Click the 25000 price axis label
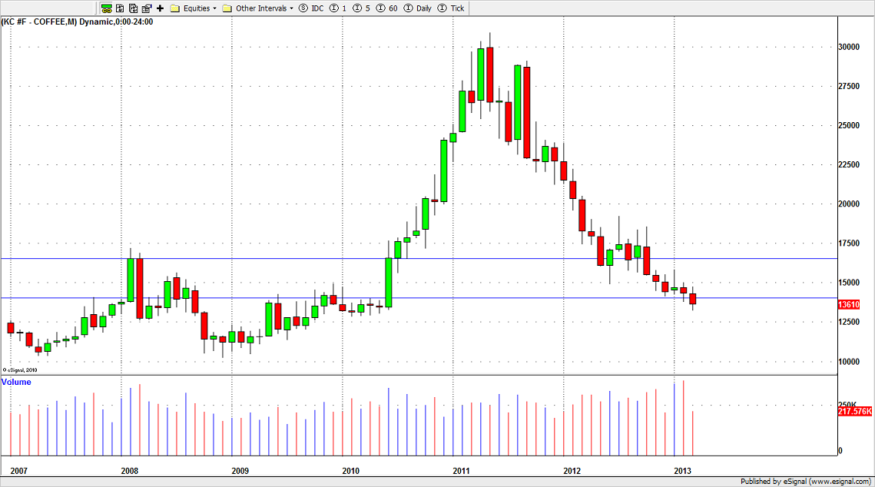This screenshot has height=487, width=875. click(x=849, y=125)
